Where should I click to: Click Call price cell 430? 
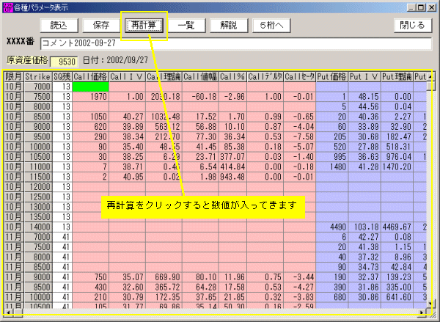tap(91, 288)
